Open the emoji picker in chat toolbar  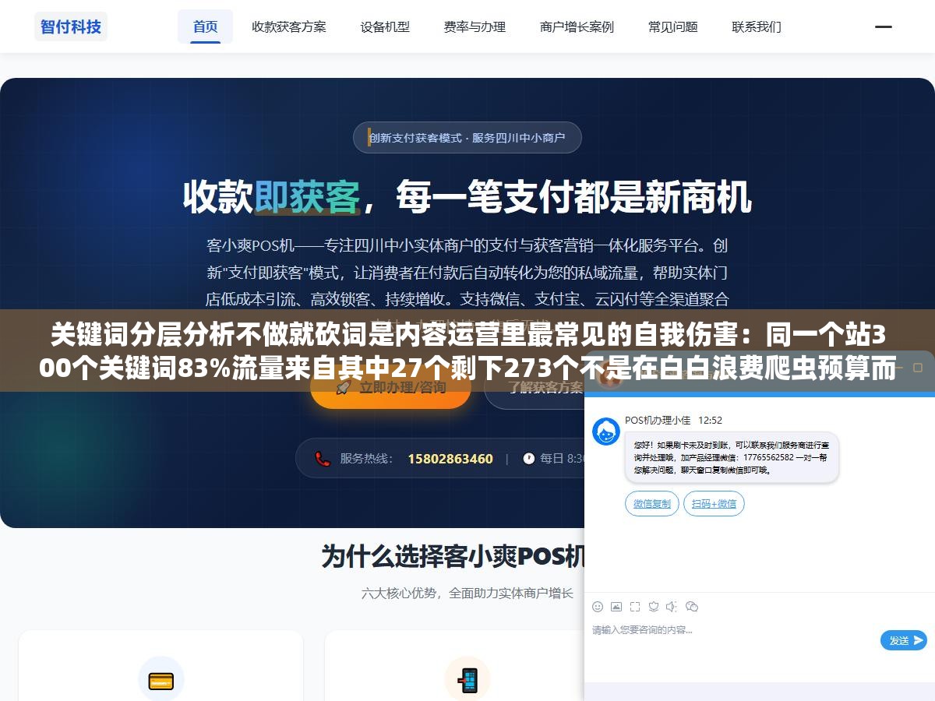(x=598, y=607)
